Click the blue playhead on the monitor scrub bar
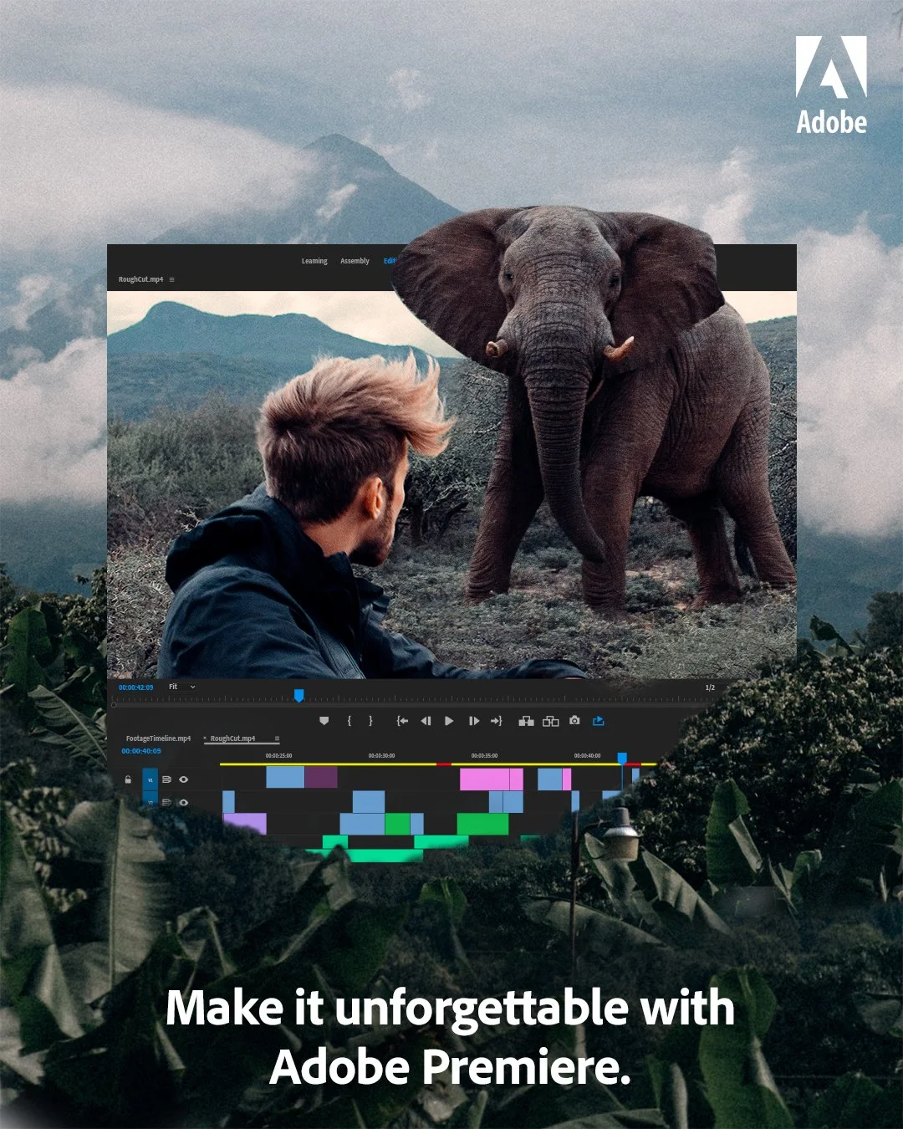903x1129 pixels. pos(298,696)
